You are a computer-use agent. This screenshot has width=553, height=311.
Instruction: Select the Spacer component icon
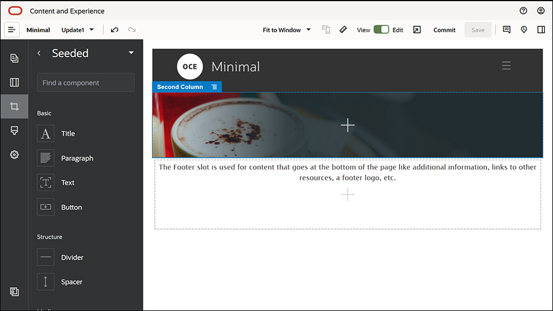tap(46, 282)
